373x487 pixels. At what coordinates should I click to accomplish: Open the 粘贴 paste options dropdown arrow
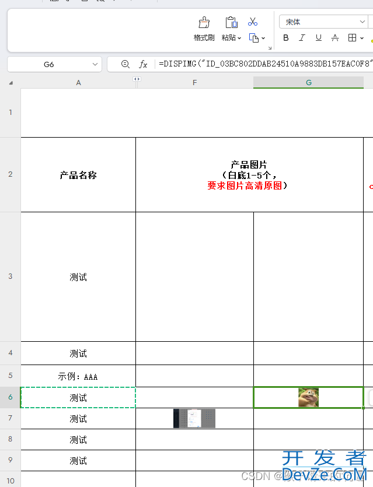(240, 38)
